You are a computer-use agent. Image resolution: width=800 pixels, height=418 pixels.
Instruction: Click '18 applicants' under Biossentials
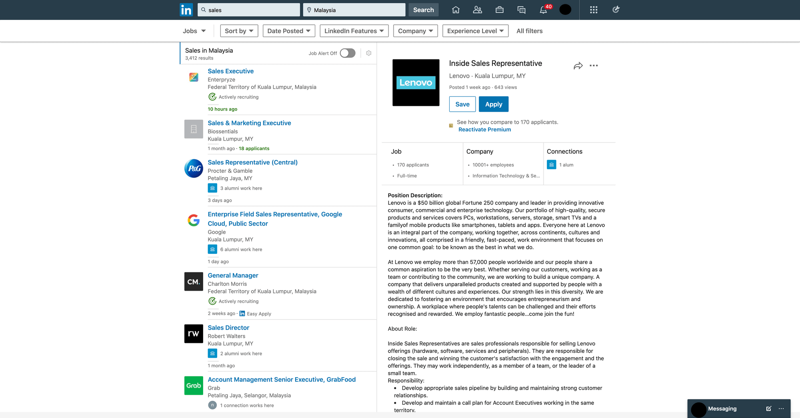tap(254, 148)
